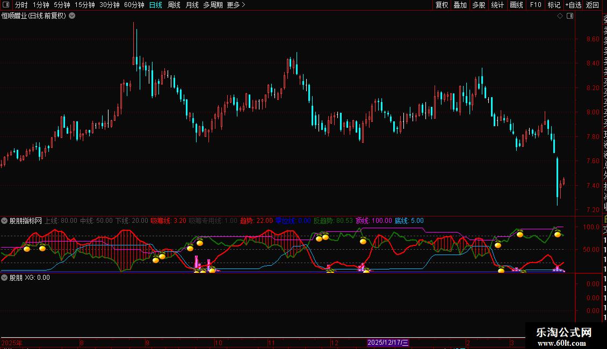The width and height of the screenshot is (607, 349).
Task: Click the 恒顺醋业(日线.前复权) title text
Action: coord(34,16)
